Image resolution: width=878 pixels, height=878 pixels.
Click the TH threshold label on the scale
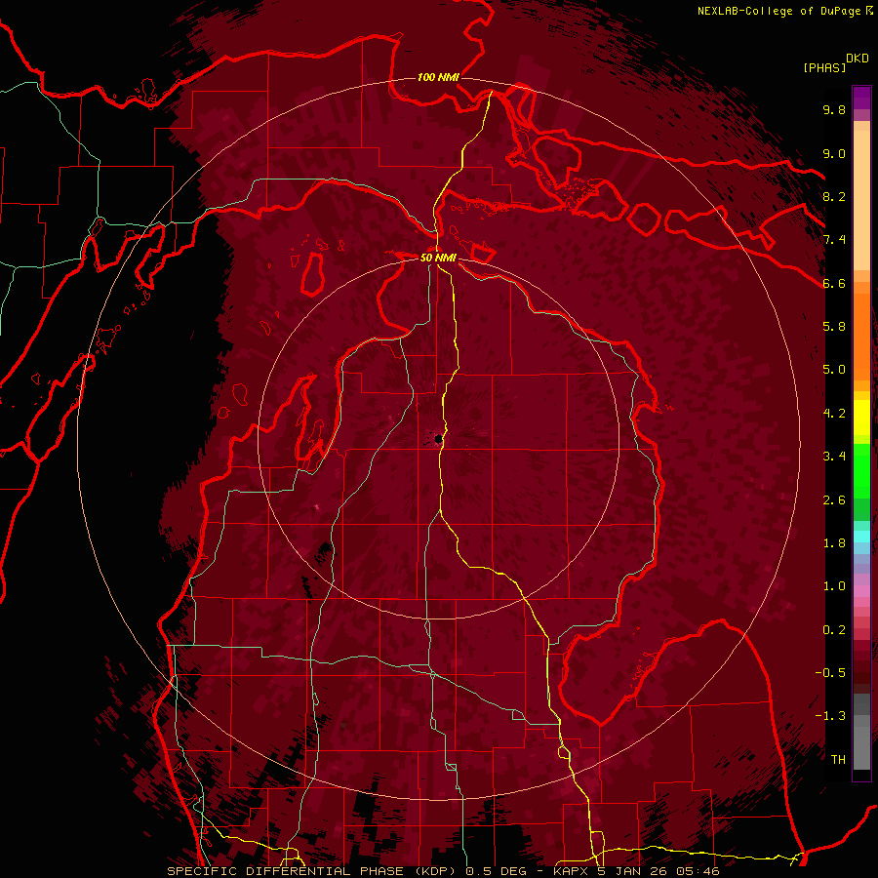(x=838, y=760)
